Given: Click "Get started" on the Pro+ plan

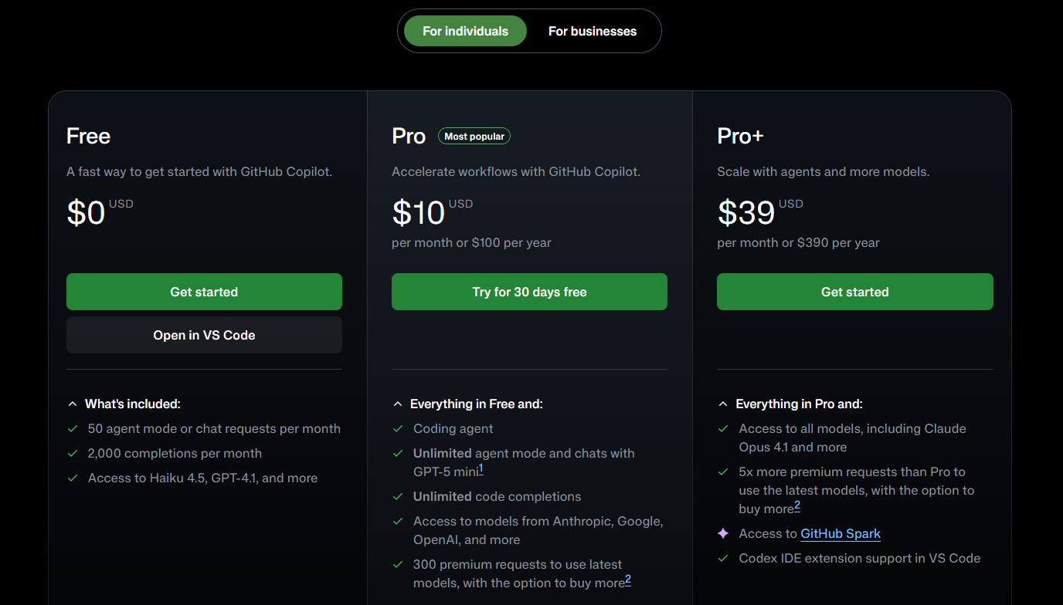Looking at the screenshot, I should [x=854, y=292].
